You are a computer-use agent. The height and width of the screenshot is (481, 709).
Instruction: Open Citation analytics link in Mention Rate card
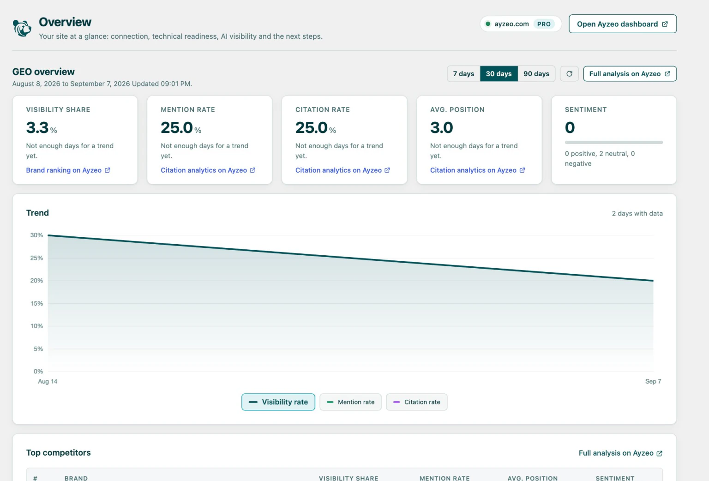[208, 170]
